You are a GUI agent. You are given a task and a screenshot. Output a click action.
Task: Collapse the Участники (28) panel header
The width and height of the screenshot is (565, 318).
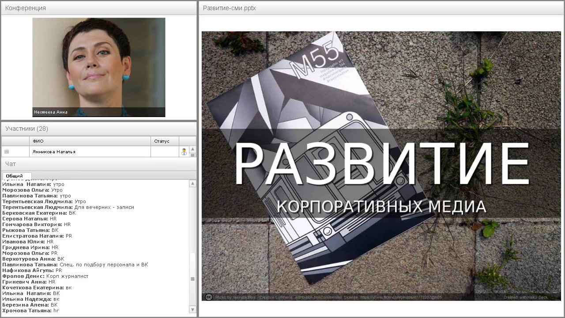tap(27, 129)
